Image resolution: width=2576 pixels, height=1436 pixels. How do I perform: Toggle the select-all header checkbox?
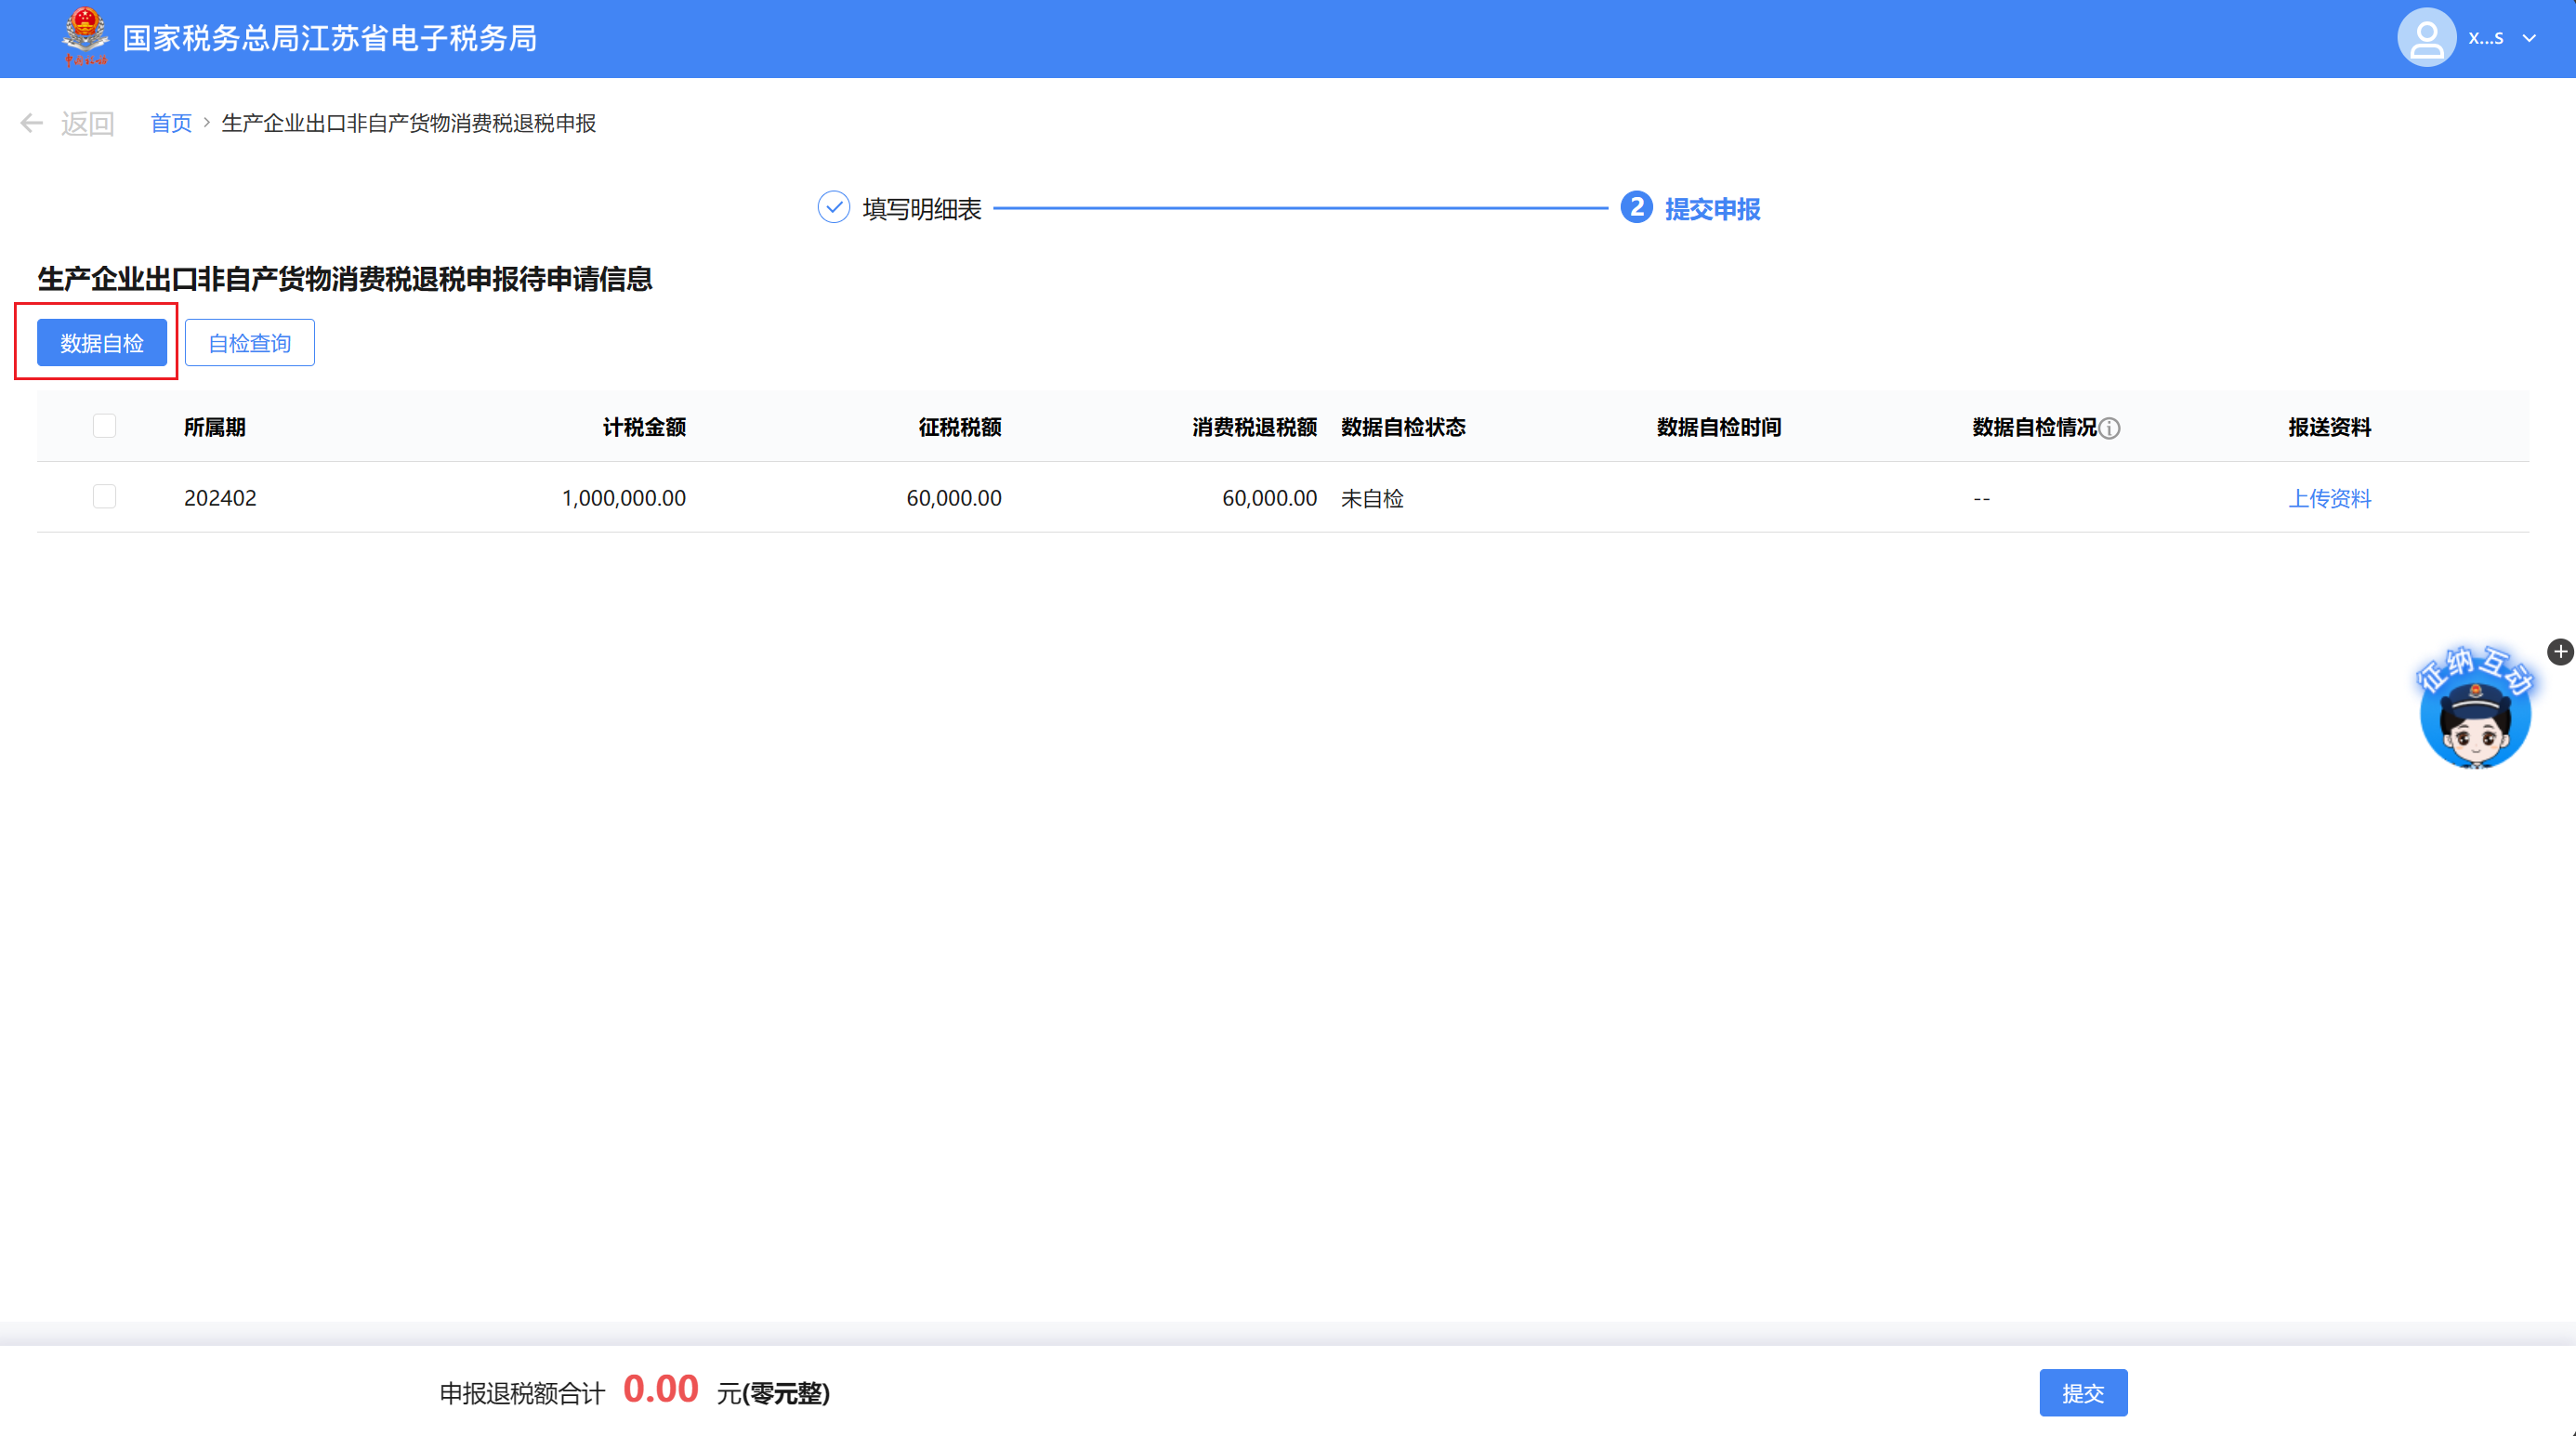104,426
